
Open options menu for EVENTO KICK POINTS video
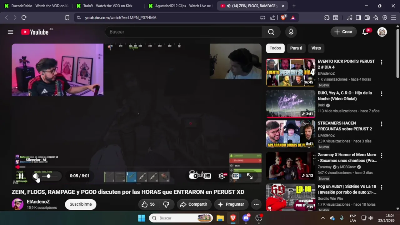click(x=381, y=62)
